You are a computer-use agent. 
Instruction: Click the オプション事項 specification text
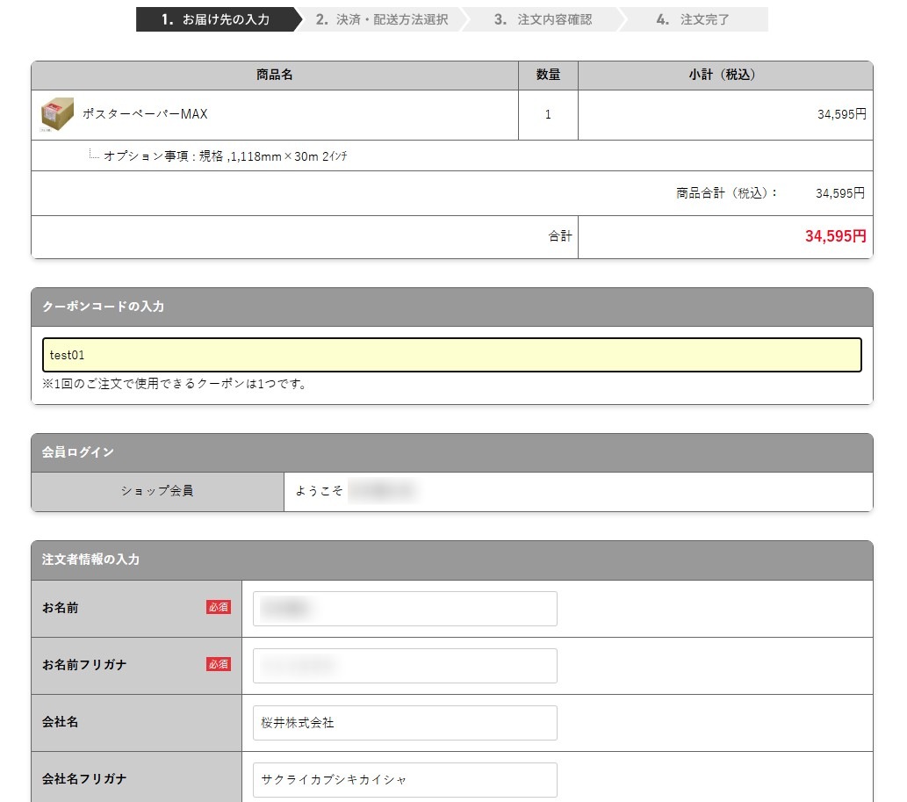[x=226, y=156]
